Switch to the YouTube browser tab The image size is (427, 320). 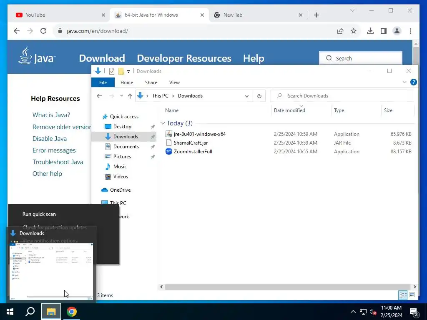pos(60,15)
